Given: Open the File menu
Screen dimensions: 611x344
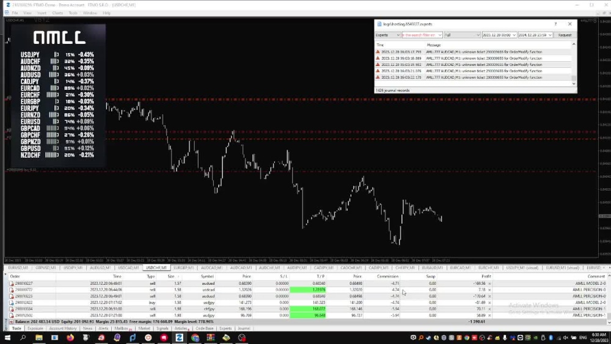Looking at the screenshot, I should pyautogui.click(x=15, y=13).
